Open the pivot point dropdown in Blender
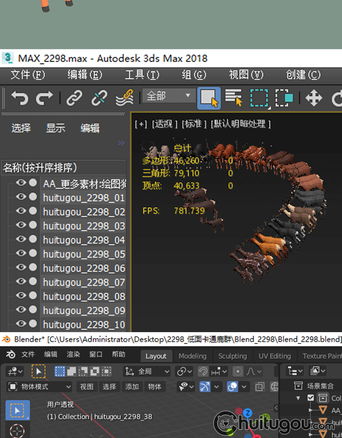Viewport: 342px width, 438px height. pos(184,371)
